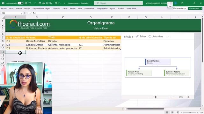Click the fx Insert Function icon
The image size is (204, 114).
[34, 13]
